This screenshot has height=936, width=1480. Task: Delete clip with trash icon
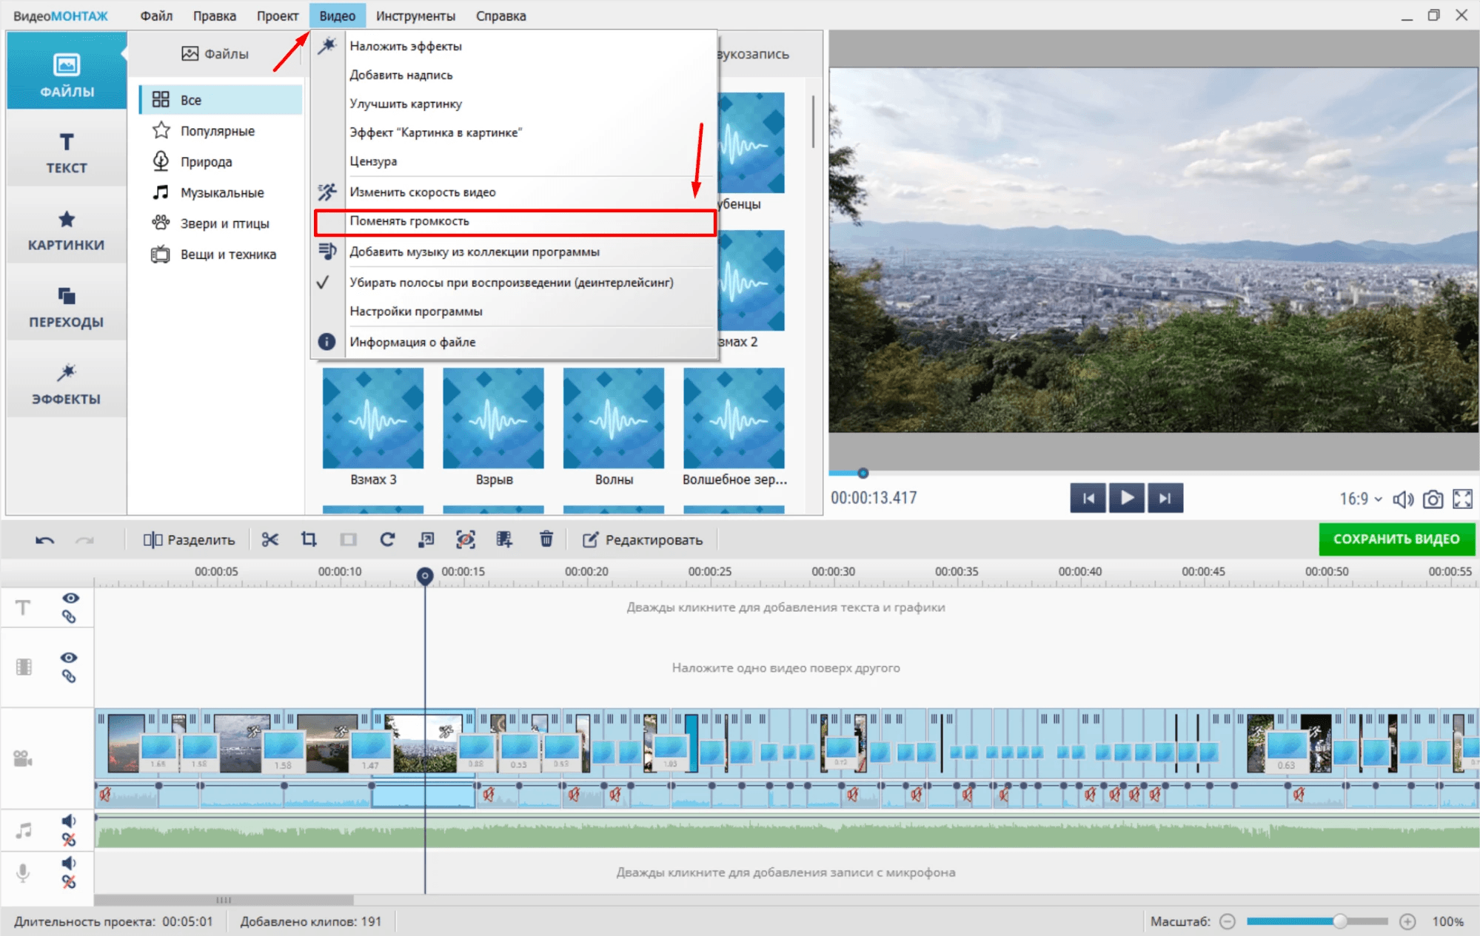click(x=546, y=539)
